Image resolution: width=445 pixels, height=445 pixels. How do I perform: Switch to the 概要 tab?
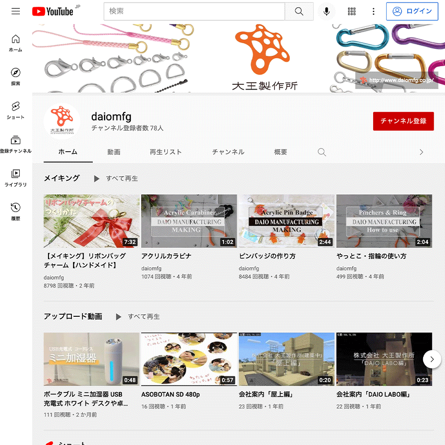(x=280, y=152)
